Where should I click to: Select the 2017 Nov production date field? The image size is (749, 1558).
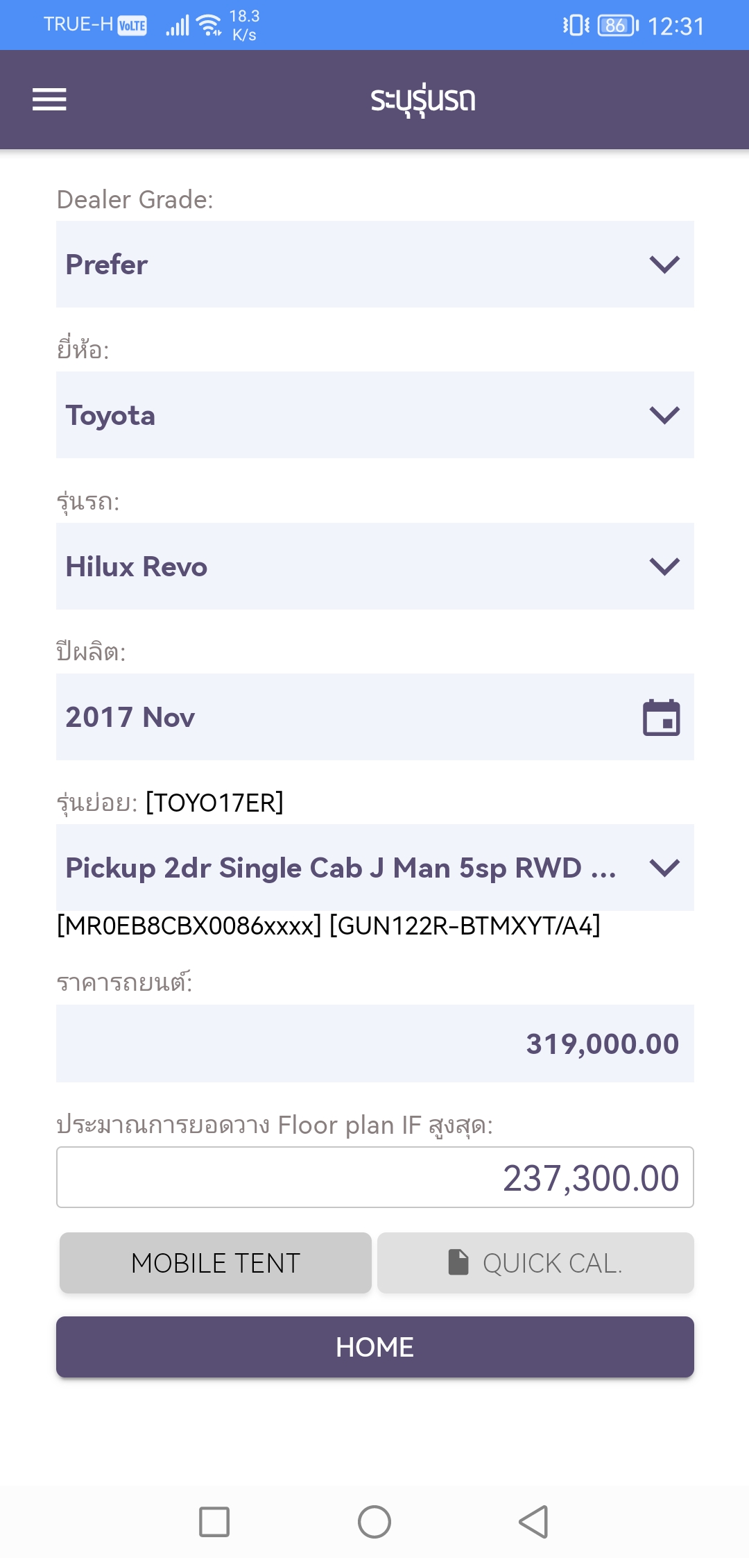click(x=347, y=717)
